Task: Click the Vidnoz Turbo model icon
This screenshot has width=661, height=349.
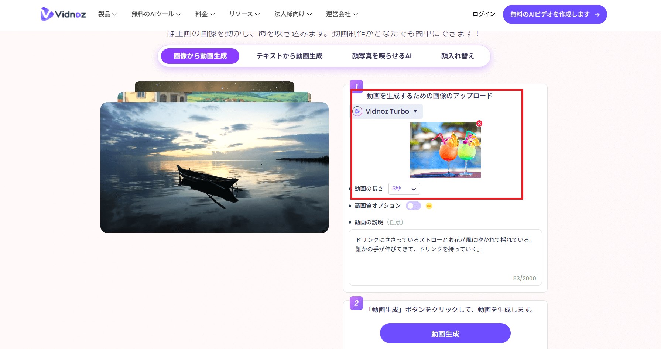Action: tap(357, 111)
